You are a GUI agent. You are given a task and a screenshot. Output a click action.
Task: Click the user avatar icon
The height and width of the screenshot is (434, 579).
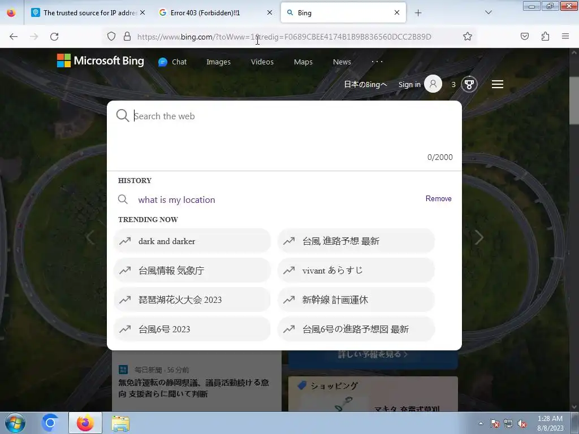[x=433, y=84]
